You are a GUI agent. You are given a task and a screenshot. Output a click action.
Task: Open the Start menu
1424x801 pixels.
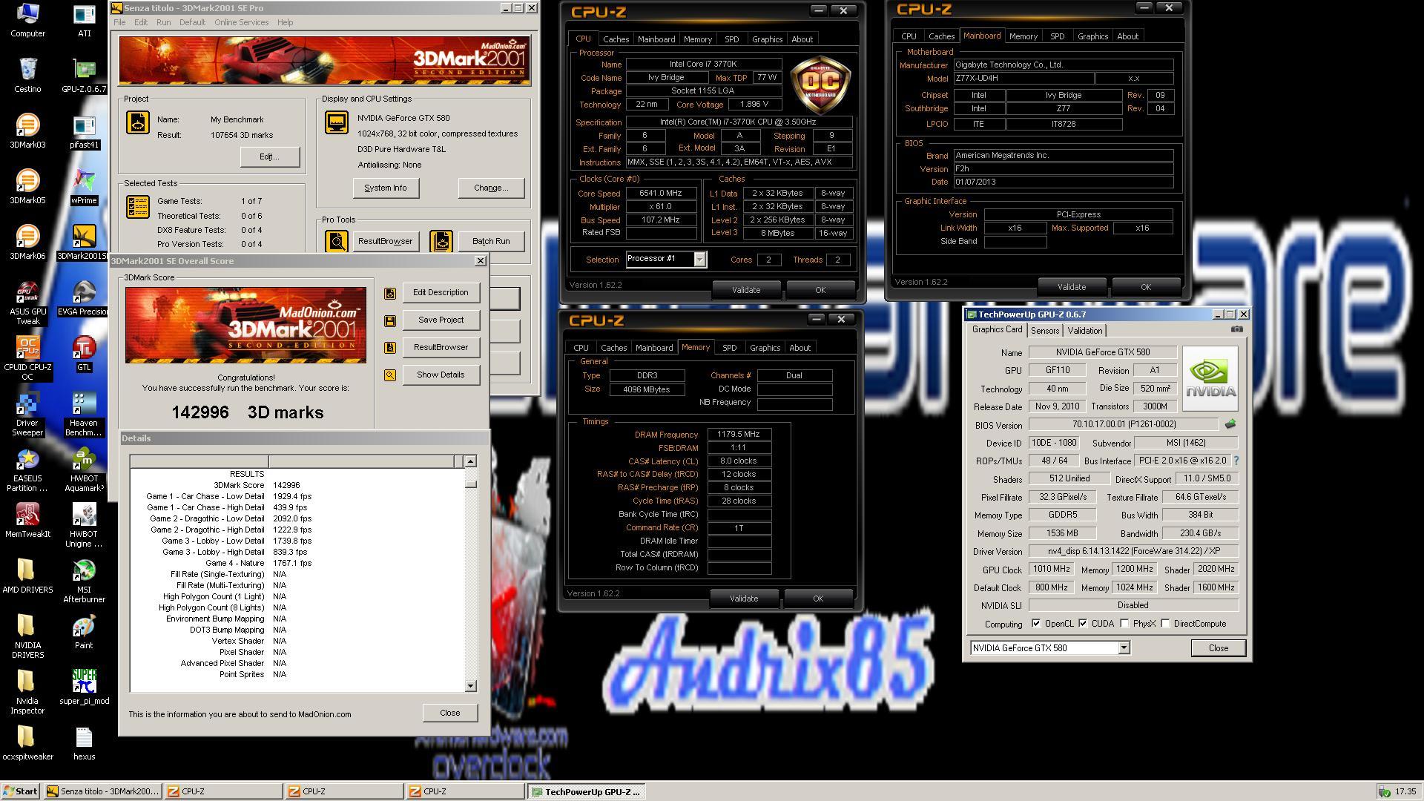click(20, 791)
